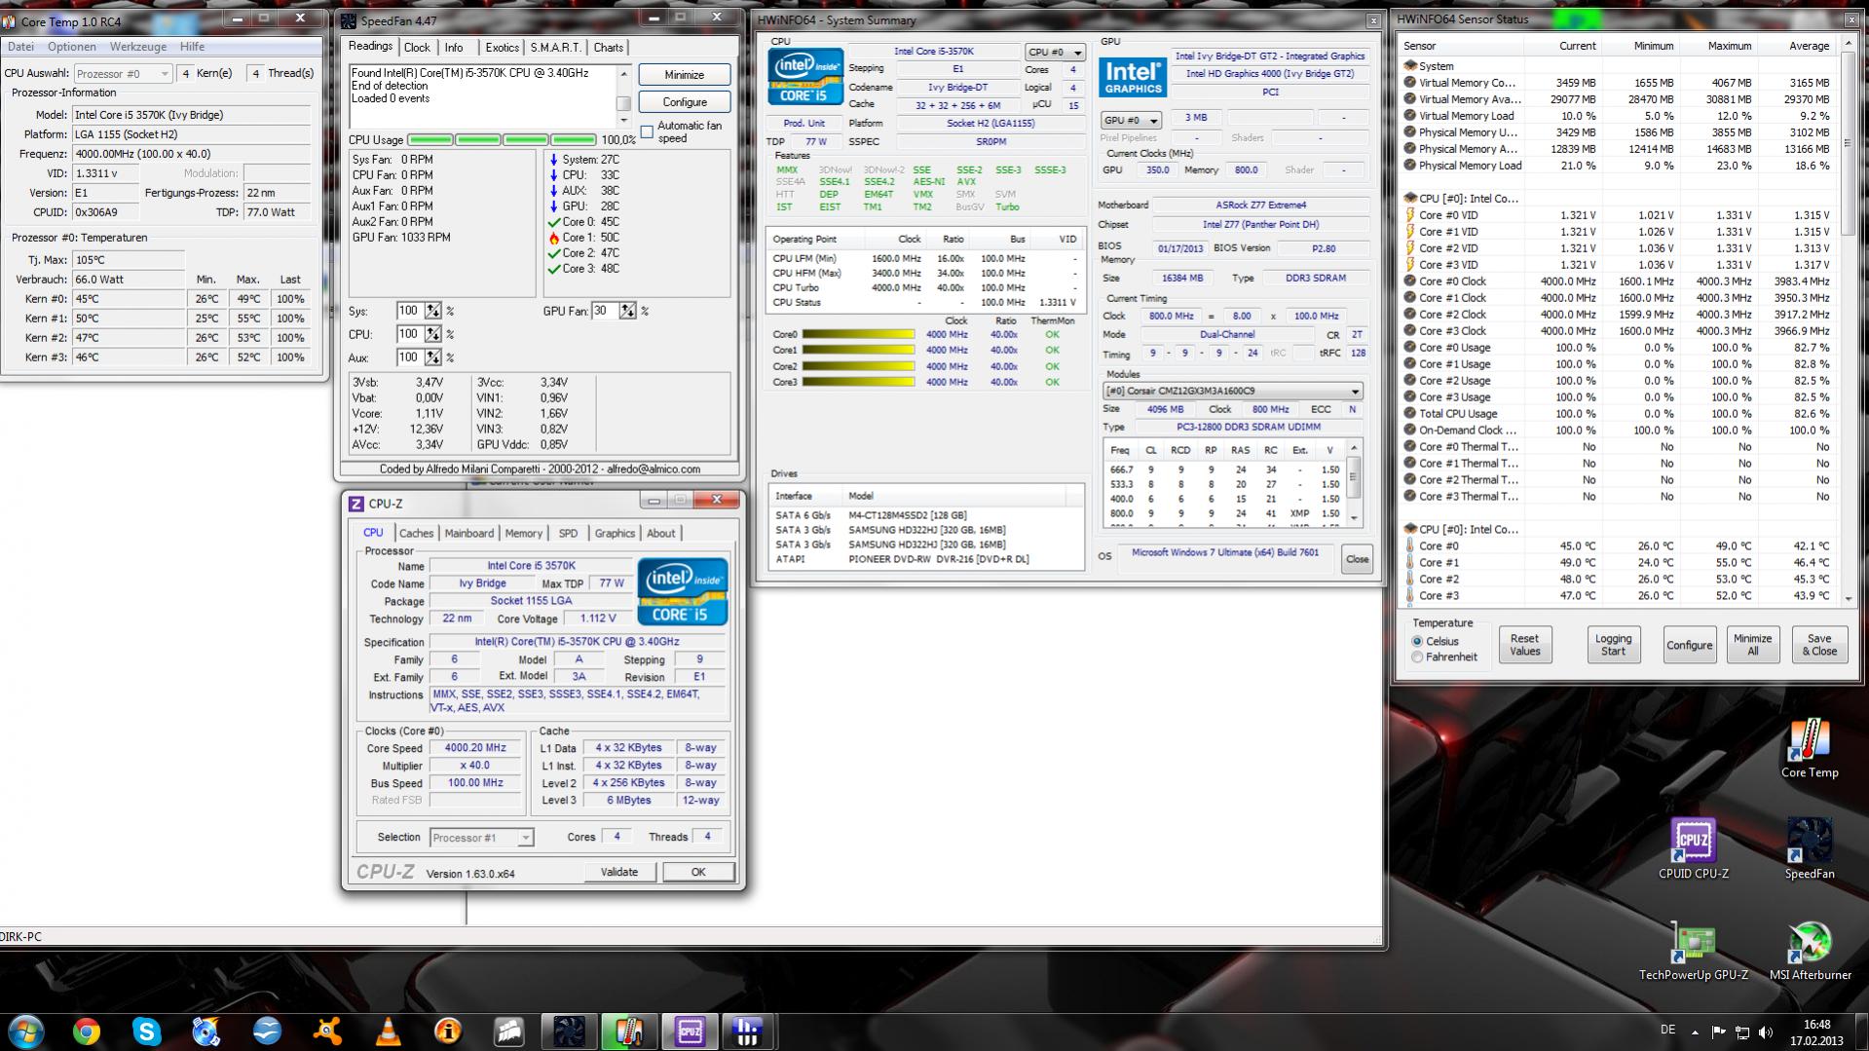Click the Sensor Status vertical scrollbar
Screen dimensions: 1869x1051
(1850, 321)
